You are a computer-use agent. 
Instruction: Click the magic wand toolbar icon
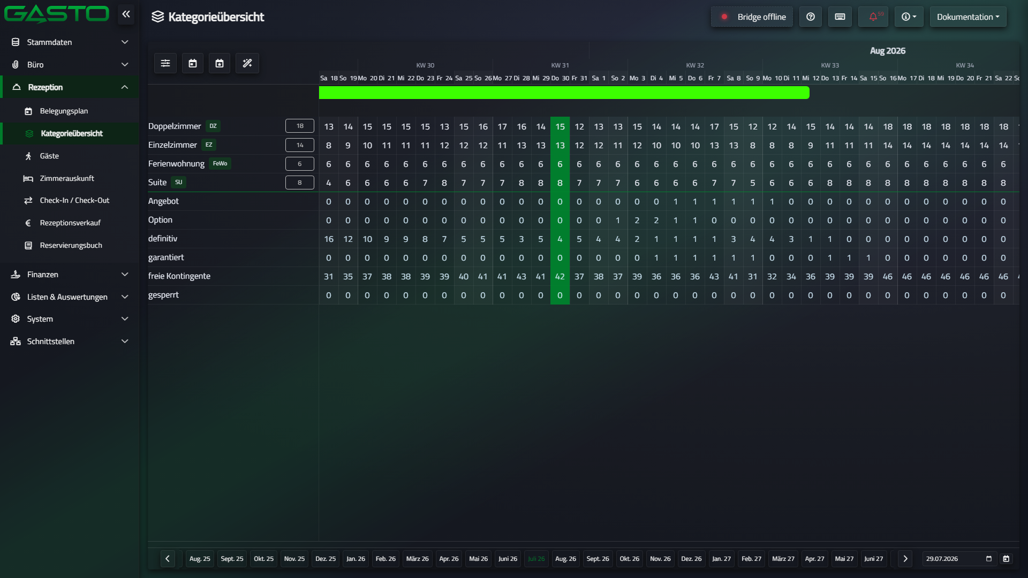[x=247, y=63]
